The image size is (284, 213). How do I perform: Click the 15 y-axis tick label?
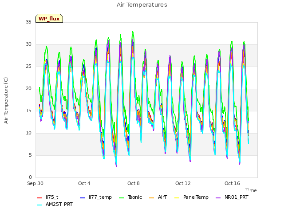[x=28, y=110]
